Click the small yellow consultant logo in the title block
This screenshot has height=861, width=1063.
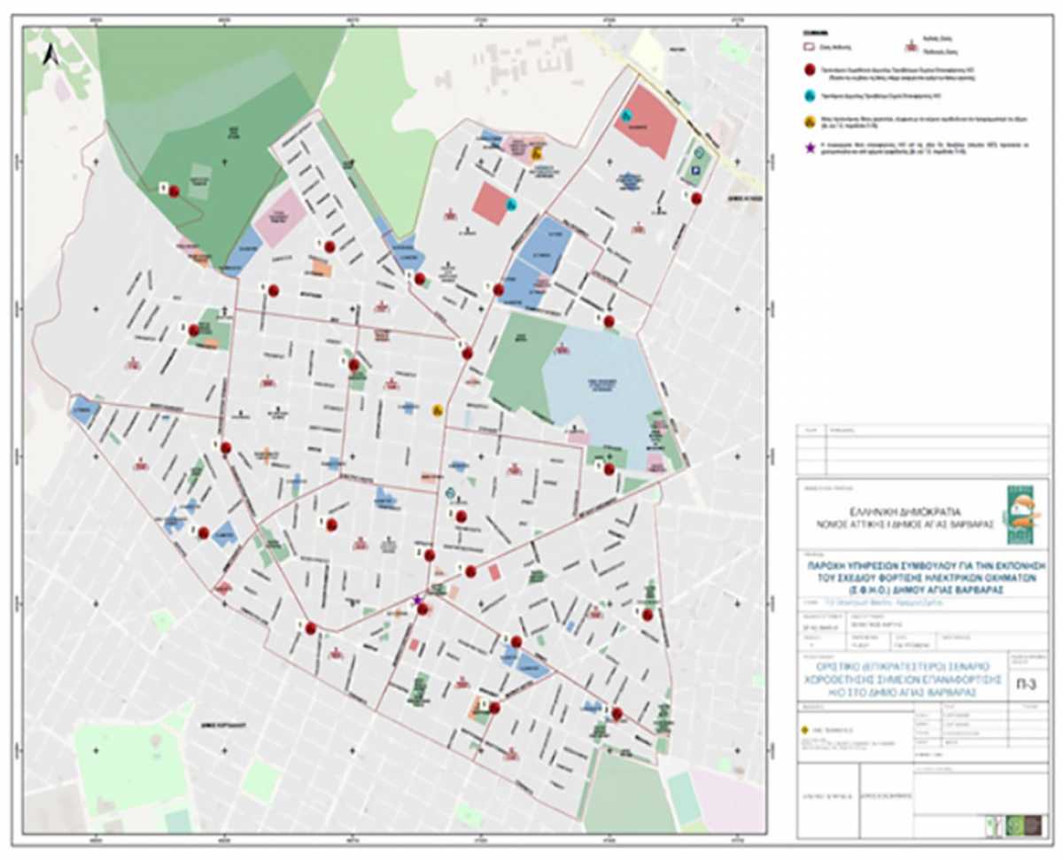pyautogui.click(x=803, y=732)
